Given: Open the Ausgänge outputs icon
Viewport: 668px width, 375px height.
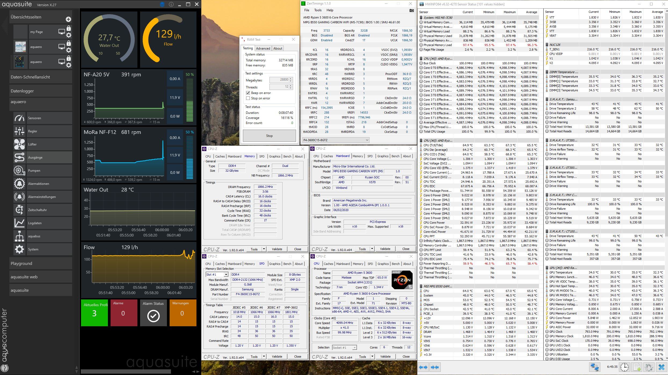Looking at the screenshot, I should 19,157.
